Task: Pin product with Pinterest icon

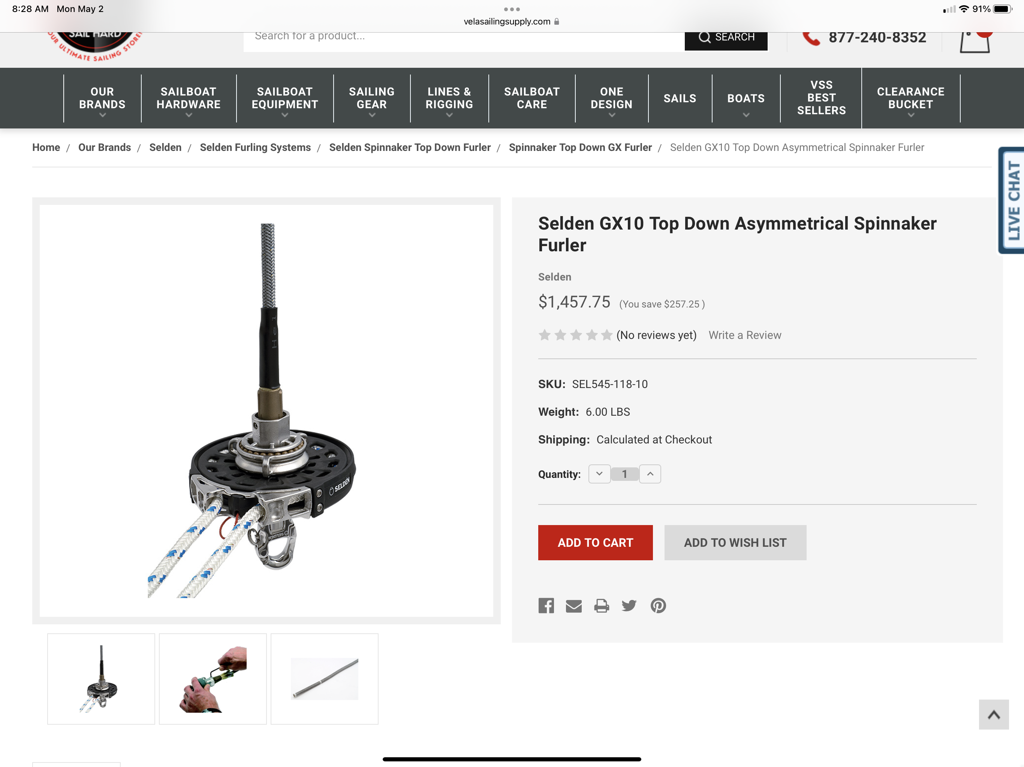Action: (658, 606)
